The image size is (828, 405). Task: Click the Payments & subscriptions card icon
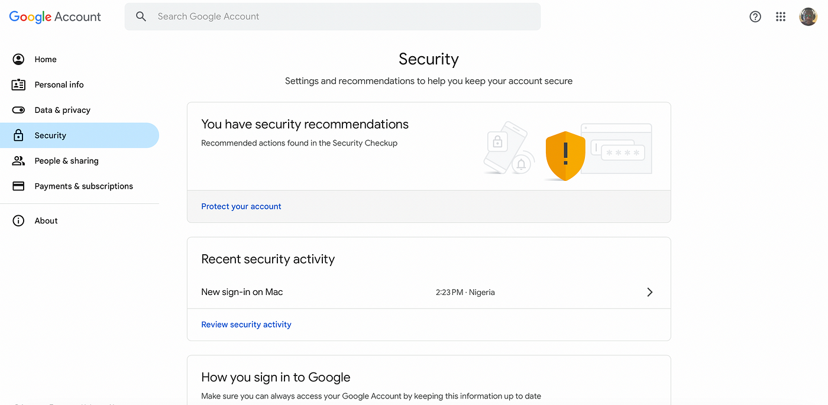pos(18,186)
